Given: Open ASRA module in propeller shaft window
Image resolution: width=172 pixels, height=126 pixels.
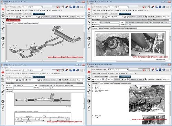Looking at the screenshot, I should pos(89,16).
